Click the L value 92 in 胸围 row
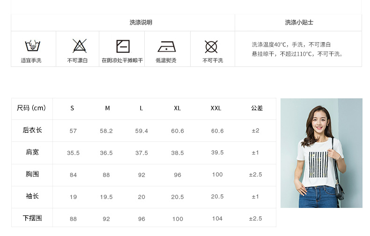Screen dimensions: 370x236 (x=141, y=175)
